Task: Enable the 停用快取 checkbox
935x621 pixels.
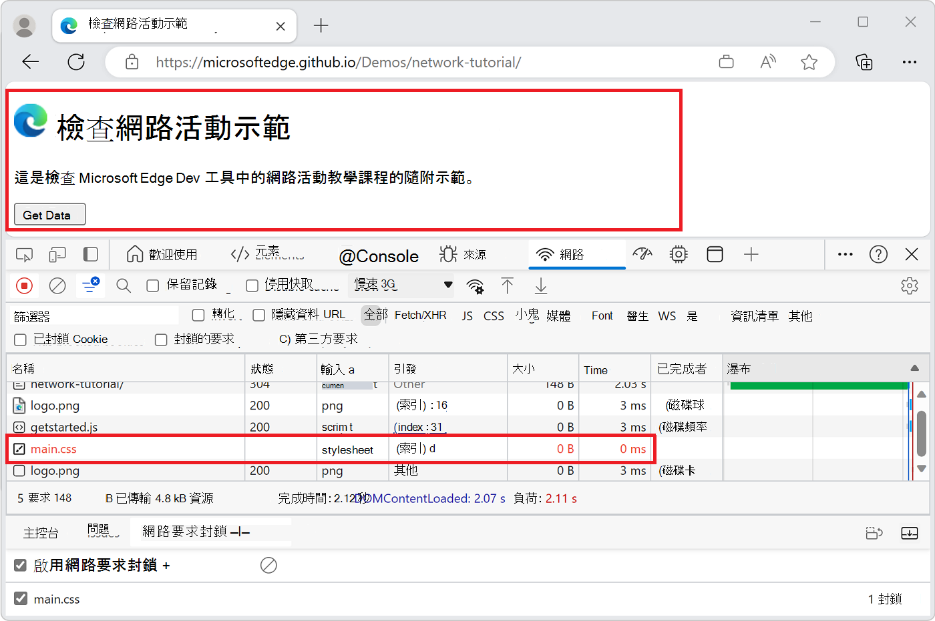Action: point(252,285)
